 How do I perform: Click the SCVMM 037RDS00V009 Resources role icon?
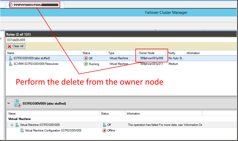pyautogui.click(x=11, y=64)
